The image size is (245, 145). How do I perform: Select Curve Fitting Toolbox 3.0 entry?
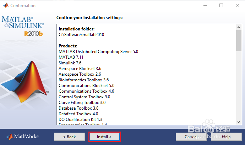click(82, 102)
